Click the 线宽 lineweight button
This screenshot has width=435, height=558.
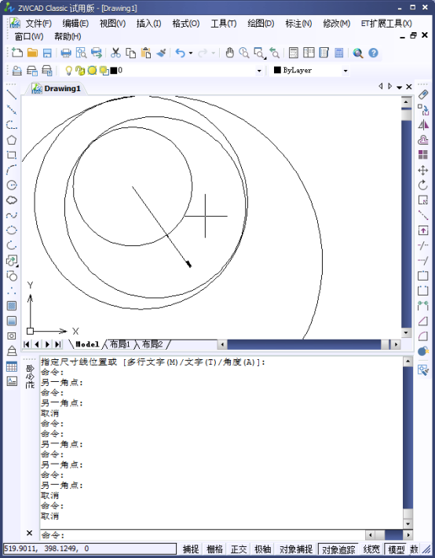[x=371, y=549]
